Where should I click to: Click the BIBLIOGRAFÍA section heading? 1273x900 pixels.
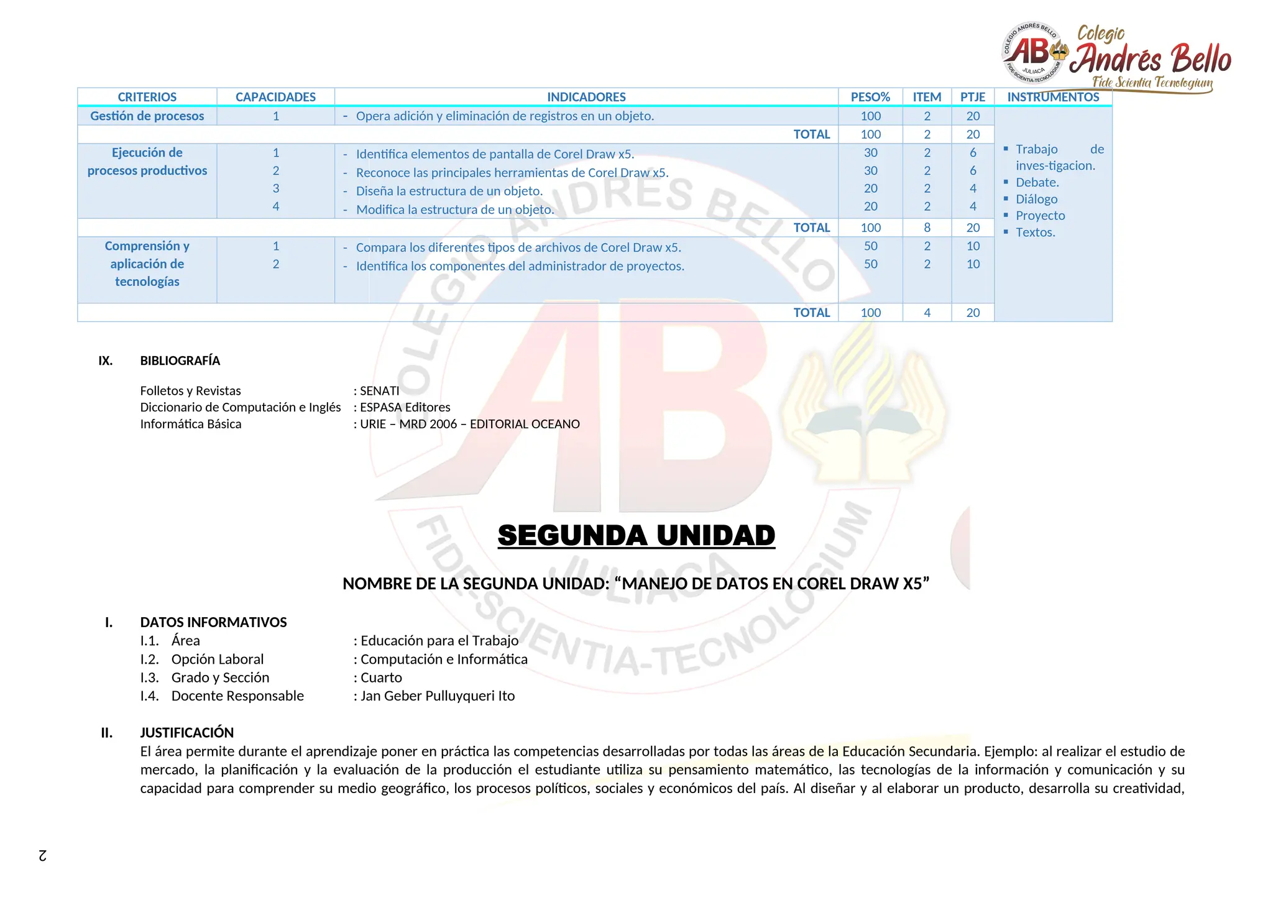pos(180,360)
